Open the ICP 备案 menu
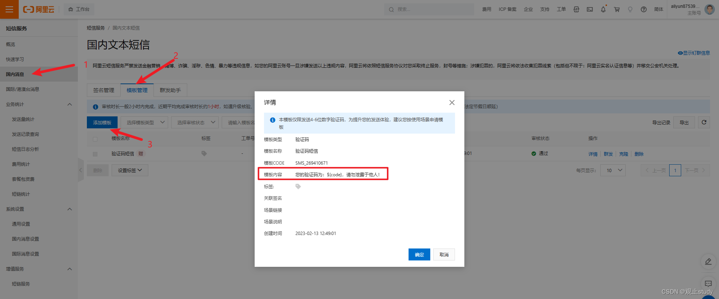719x299 pixels. pos(507,9)
